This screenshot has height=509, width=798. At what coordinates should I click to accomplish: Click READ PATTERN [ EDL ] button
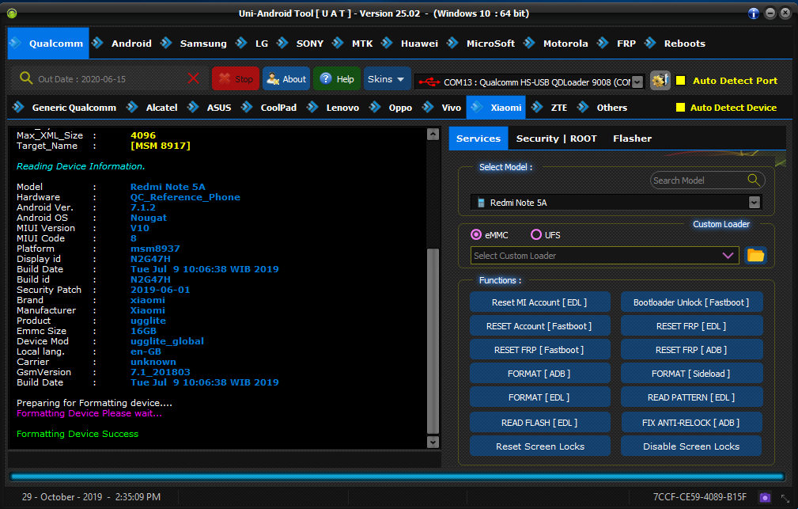691,397
